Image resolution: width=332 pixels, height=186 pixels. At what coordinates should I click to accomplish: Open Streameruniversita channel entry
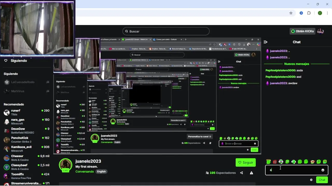point(26,184)
